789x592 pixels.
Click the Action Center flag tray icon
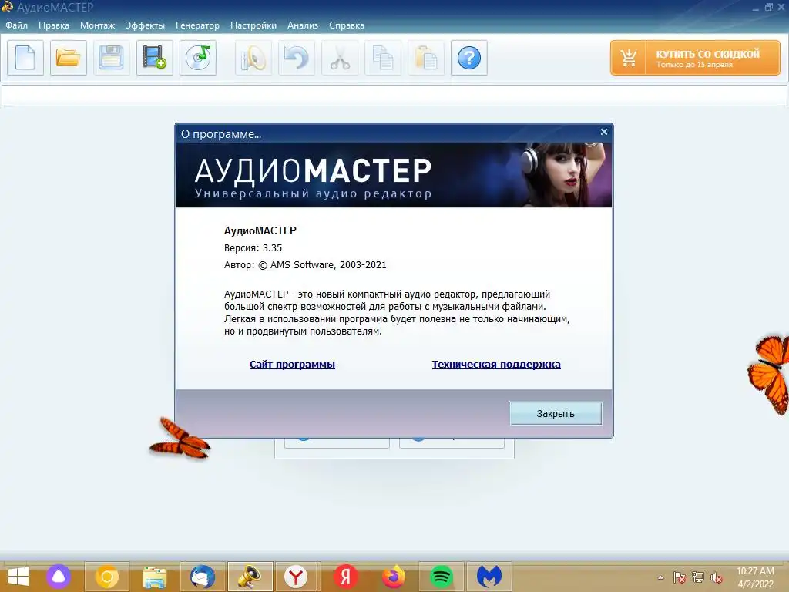click(x=680, y=577)
